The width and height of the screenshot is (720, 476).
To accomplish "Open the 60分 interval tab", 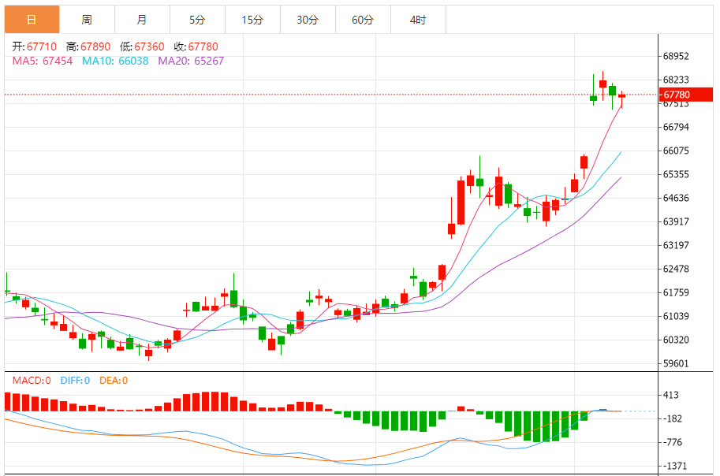I will [x=363, y=20].
